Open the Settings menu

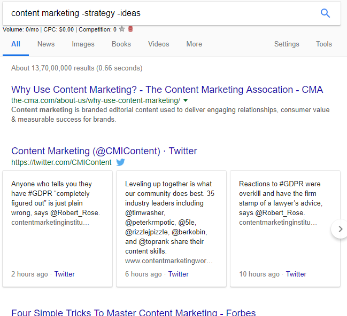coord(287,44)
